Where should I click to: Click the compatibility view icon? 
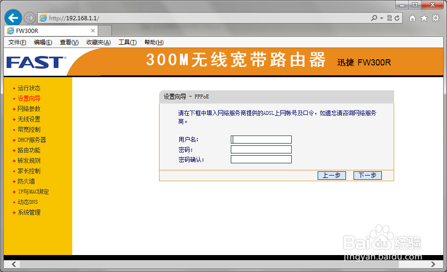tap(389, 18)
